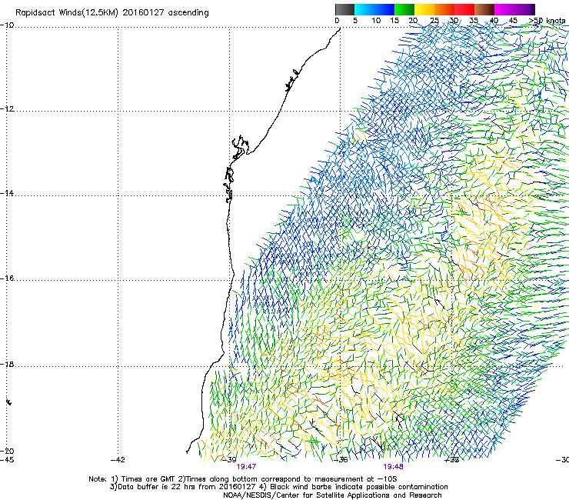Click the legend value '45'
The height and width of the screenshot is (500, 569).
(x=513, y=21)
